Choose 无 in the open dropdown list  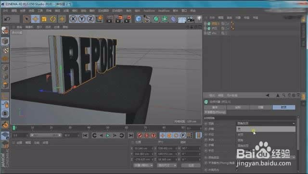click(266, 129)
